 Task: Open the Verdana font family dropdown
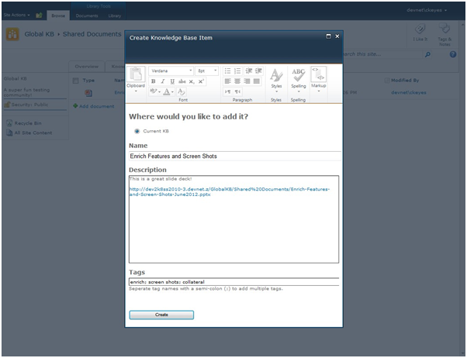[x=171, y=71]
